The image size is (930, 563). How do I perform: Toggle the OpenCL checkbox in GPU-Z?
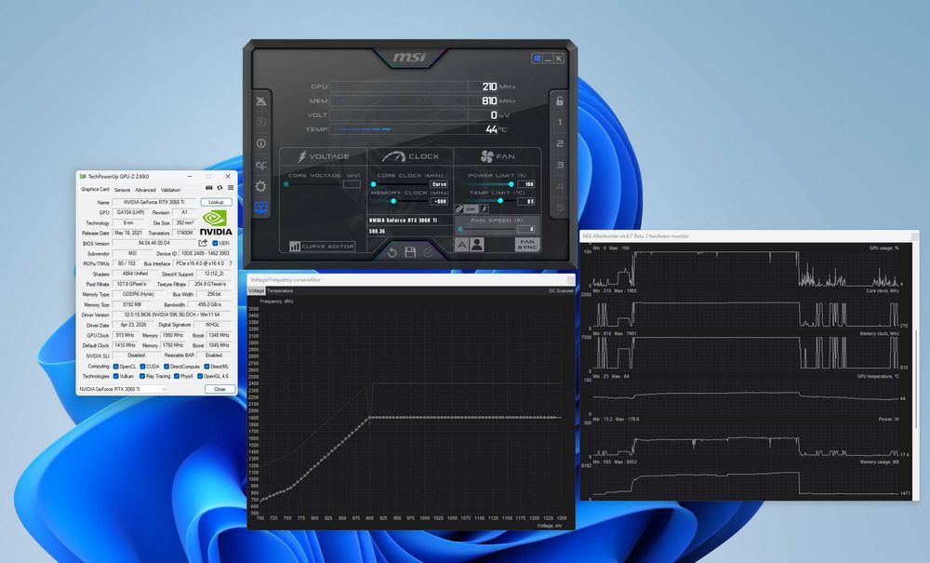click(115, 367)
